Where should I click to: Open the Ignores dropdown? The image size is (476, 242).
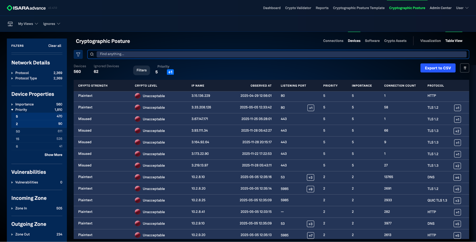click(52, 24)
